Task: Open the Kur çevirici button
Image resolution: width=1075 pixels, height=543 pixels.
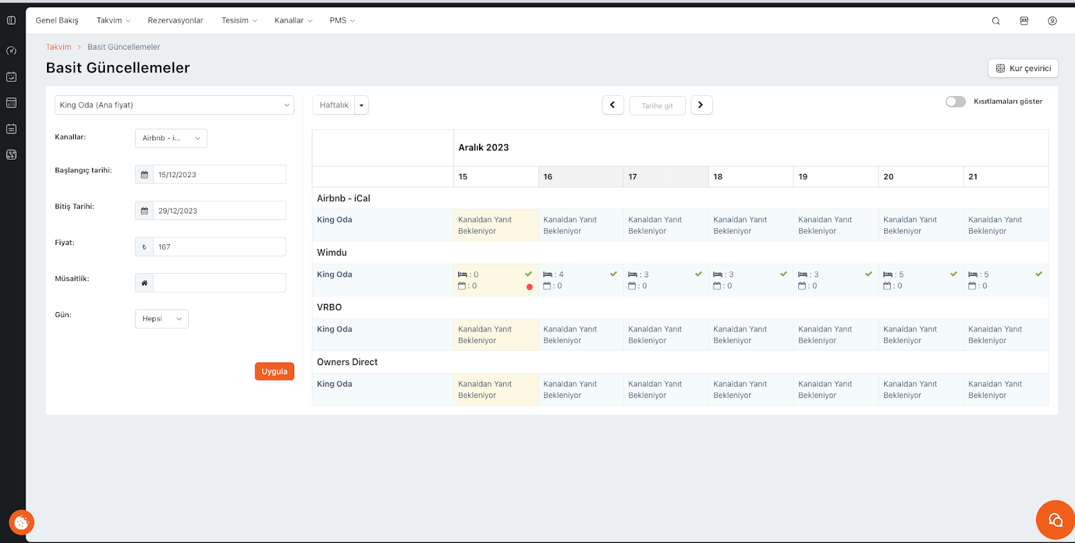Action: pos(1023,68)
